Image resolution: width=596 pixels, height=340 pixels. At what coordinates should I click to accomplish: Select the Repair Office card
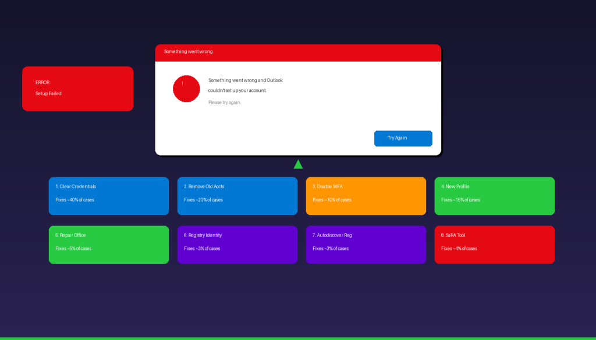click(x=109, y=245)
